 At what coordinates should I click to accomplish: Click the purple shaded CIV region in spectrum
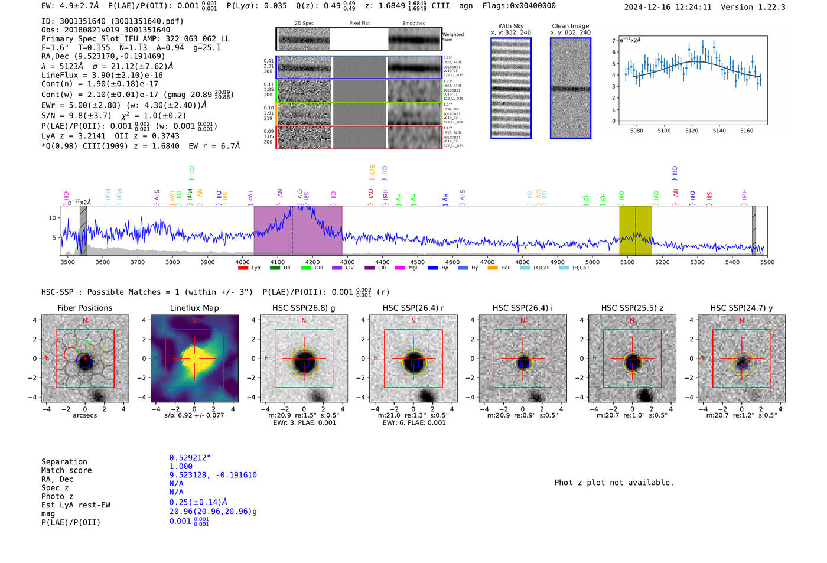[x=298, y=230]
